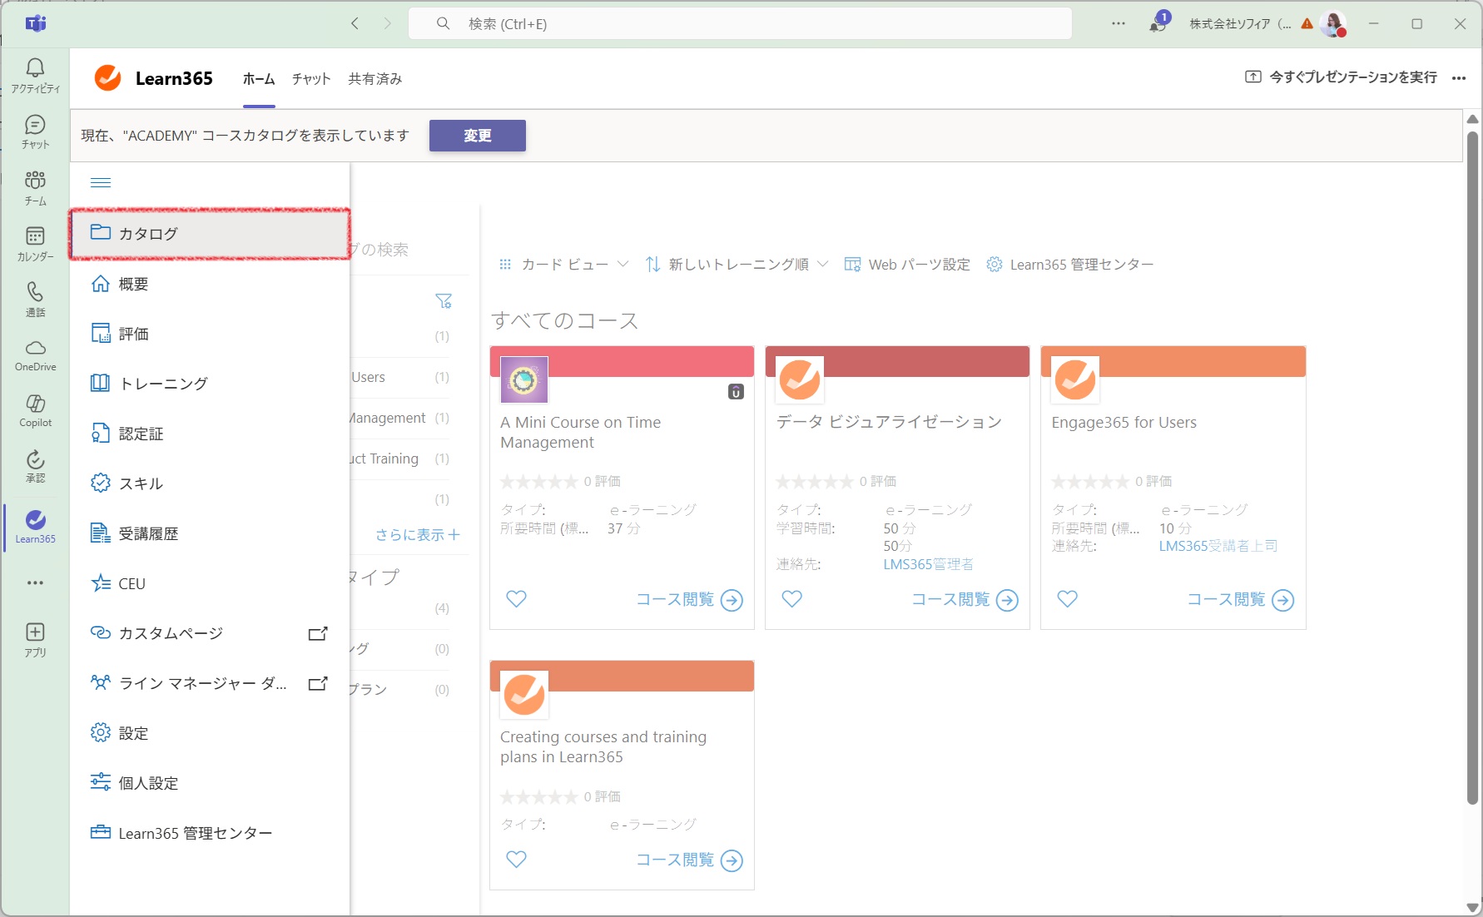Click コース閲覧 for Engage365 for Users
The image size is (1483, 917).
point(1240,600)
